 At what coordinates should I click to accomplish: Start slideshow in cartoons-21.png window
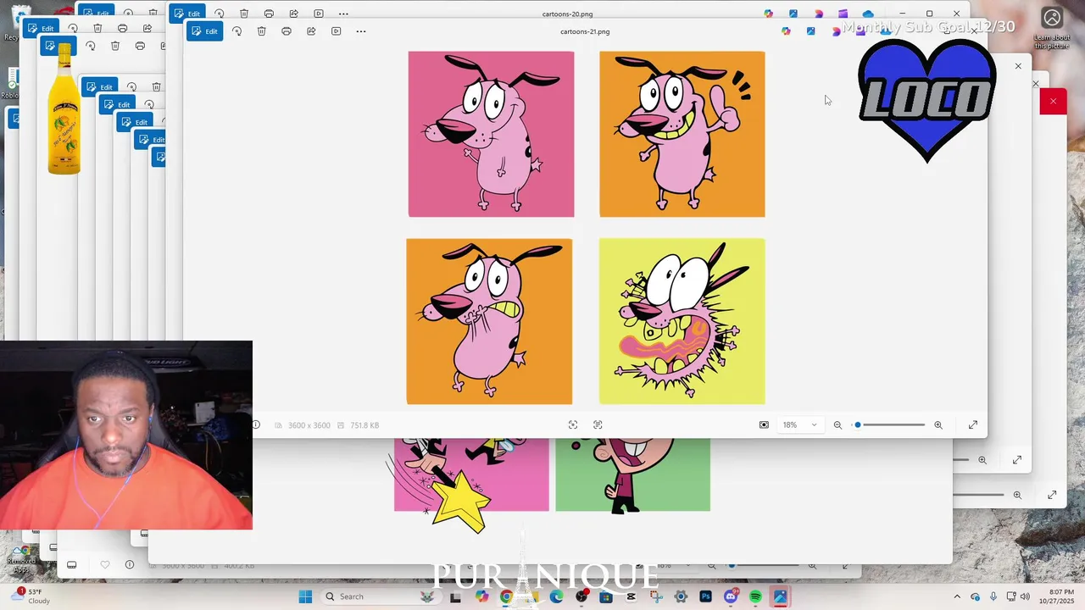(336, 31)
